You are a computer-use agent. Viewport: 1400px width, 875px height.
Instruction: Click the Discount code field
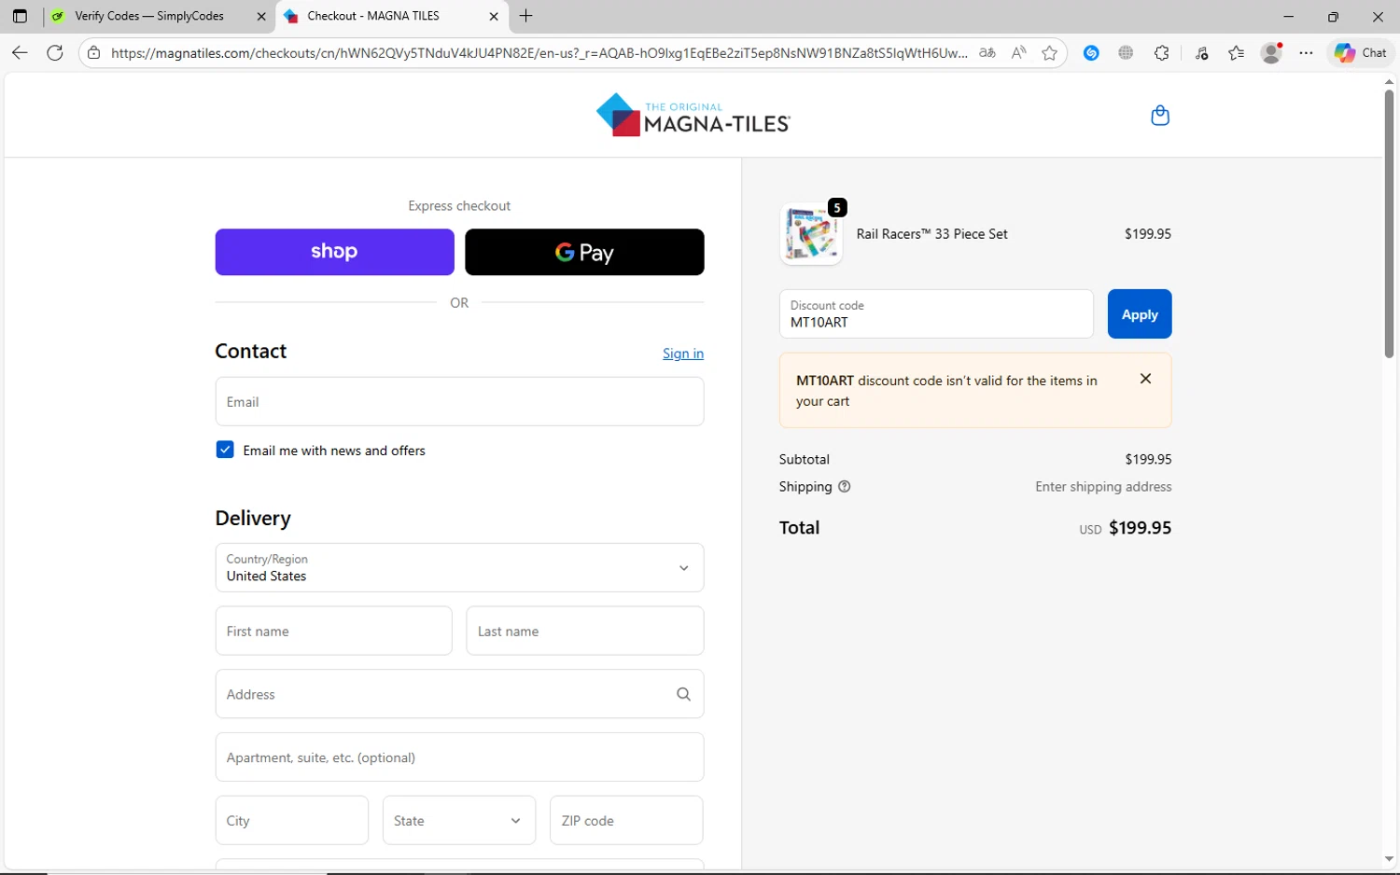[936, 314]
